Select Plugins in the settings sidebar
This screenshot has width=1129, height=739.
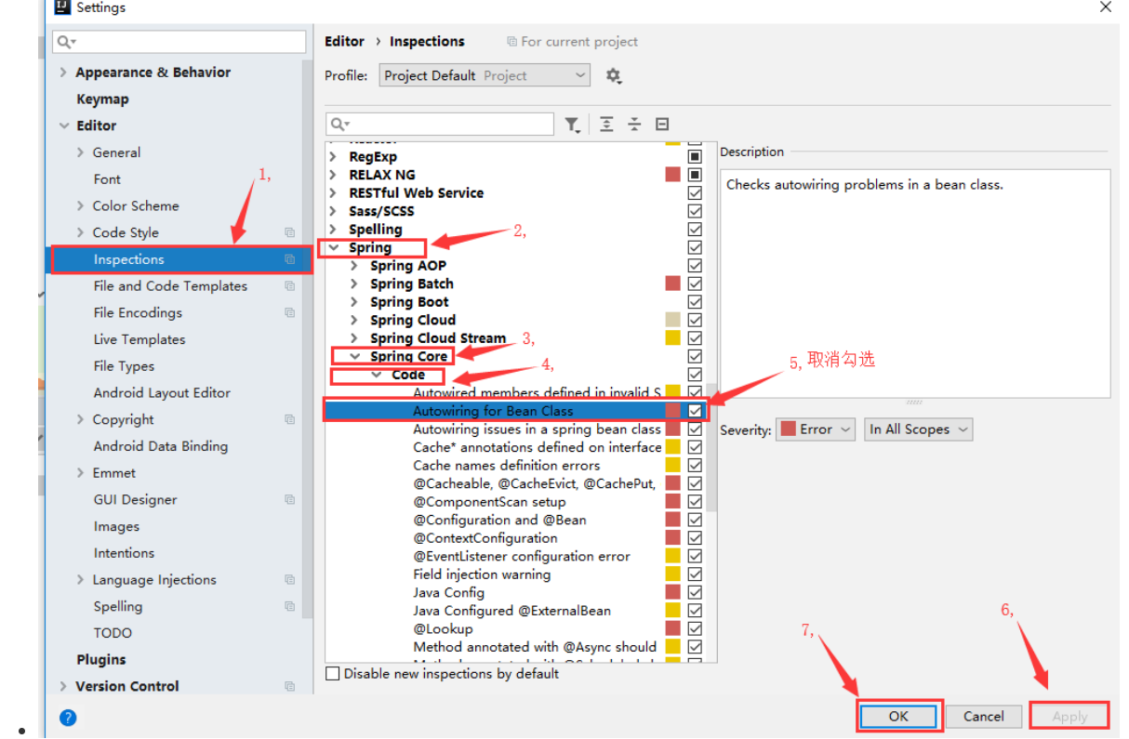[x=100, y=660]
